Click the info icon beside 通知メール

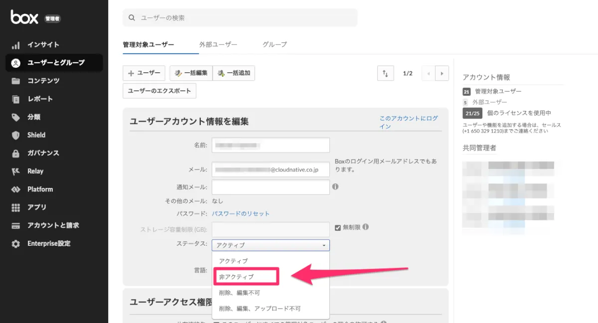pos(335,187)
